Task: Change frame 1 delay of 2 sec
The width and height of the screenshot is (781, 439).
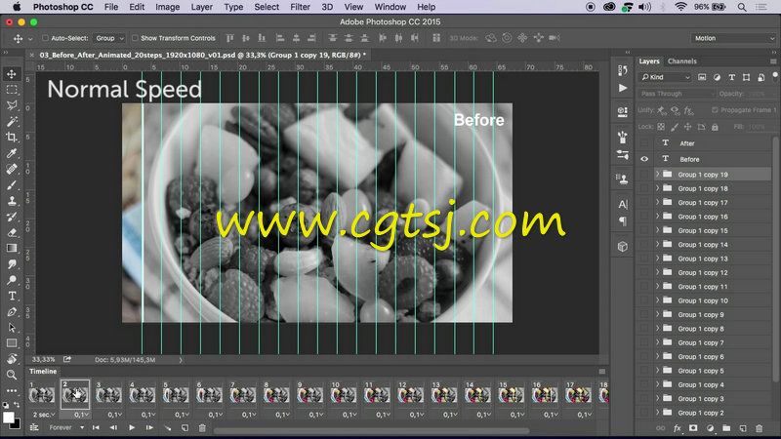Action: [x=43, y=414]
